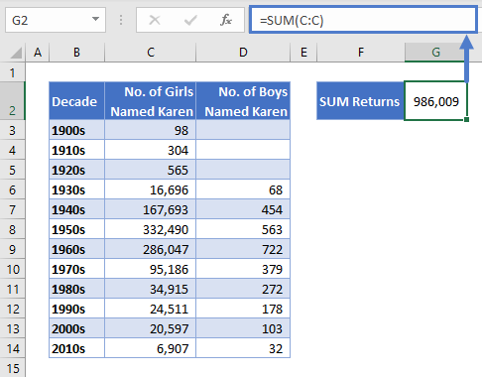482x377 pixels.
Task: Select the boys value 68
Action: [243, 189]
